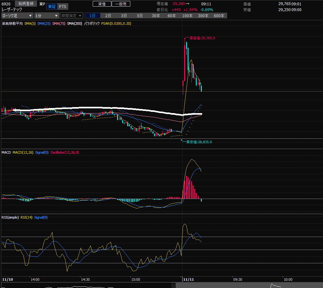Click the RSI(14) legend label
Screen dimensions: 323x288
tap(26, 217)
